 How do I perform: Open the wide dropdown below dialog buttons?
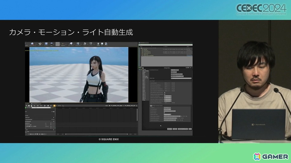[x=181, y=78]
